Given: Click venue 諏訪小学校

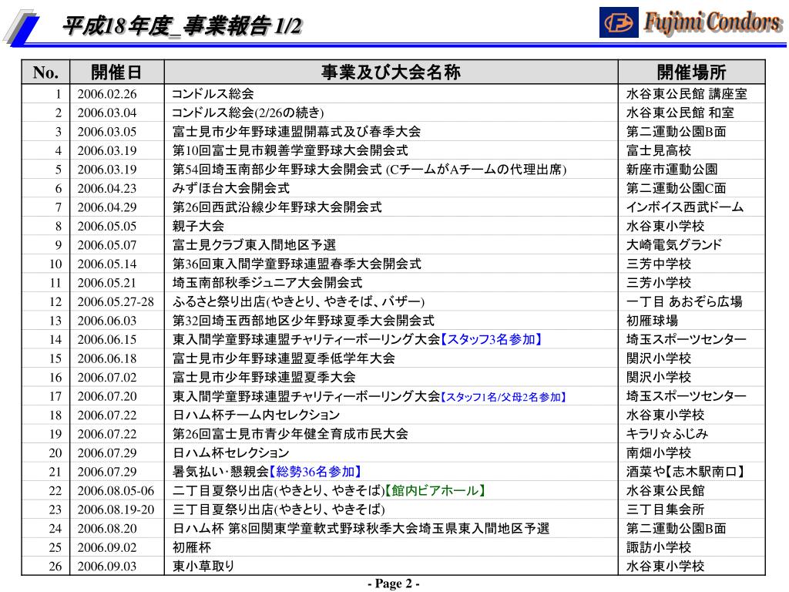Looking at the screenshot, I should [x=659, y=547].
